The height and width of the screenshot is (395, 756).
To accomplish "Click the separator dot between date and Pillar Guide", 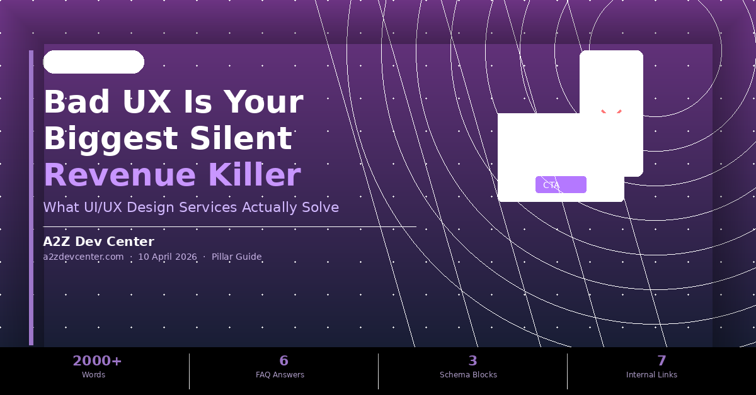I will click(203, 257).
